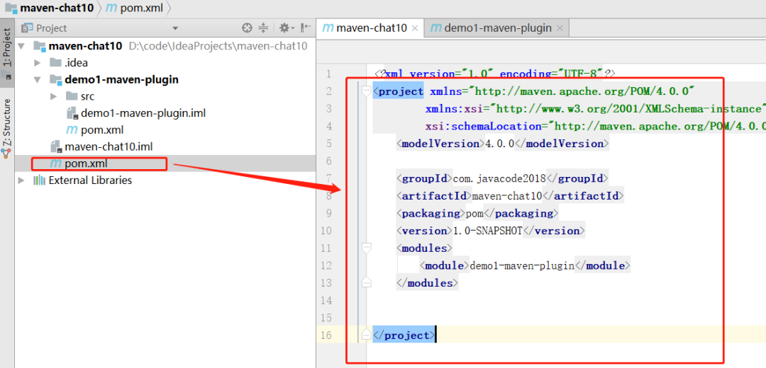
Task: Open the Project panel settings gear
Action: (284, 28)
